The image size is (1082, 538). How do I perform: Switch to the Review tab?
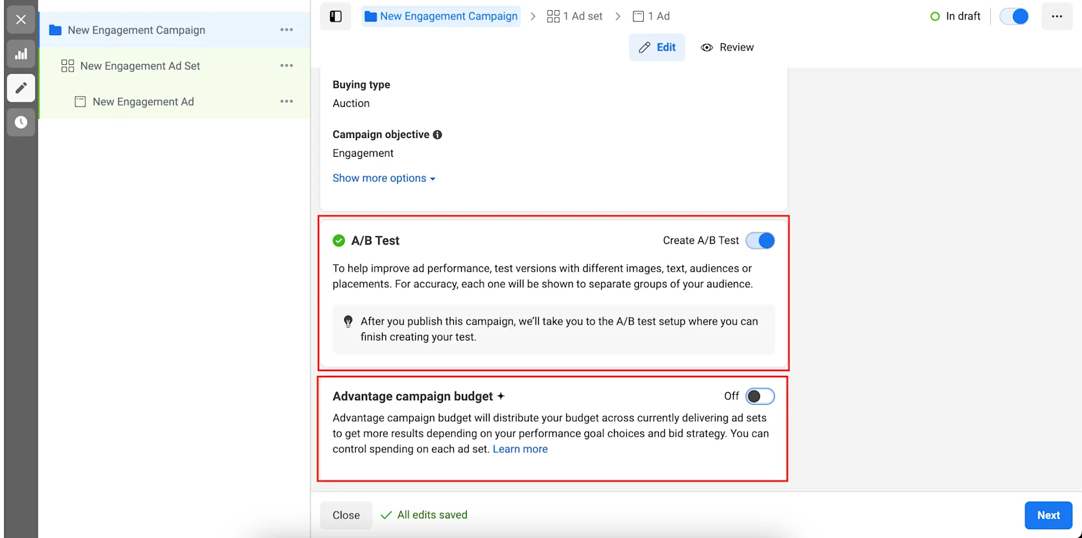[727, 47]
